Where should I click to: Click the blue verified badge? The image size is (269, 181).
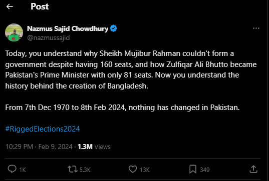[114, 28]
